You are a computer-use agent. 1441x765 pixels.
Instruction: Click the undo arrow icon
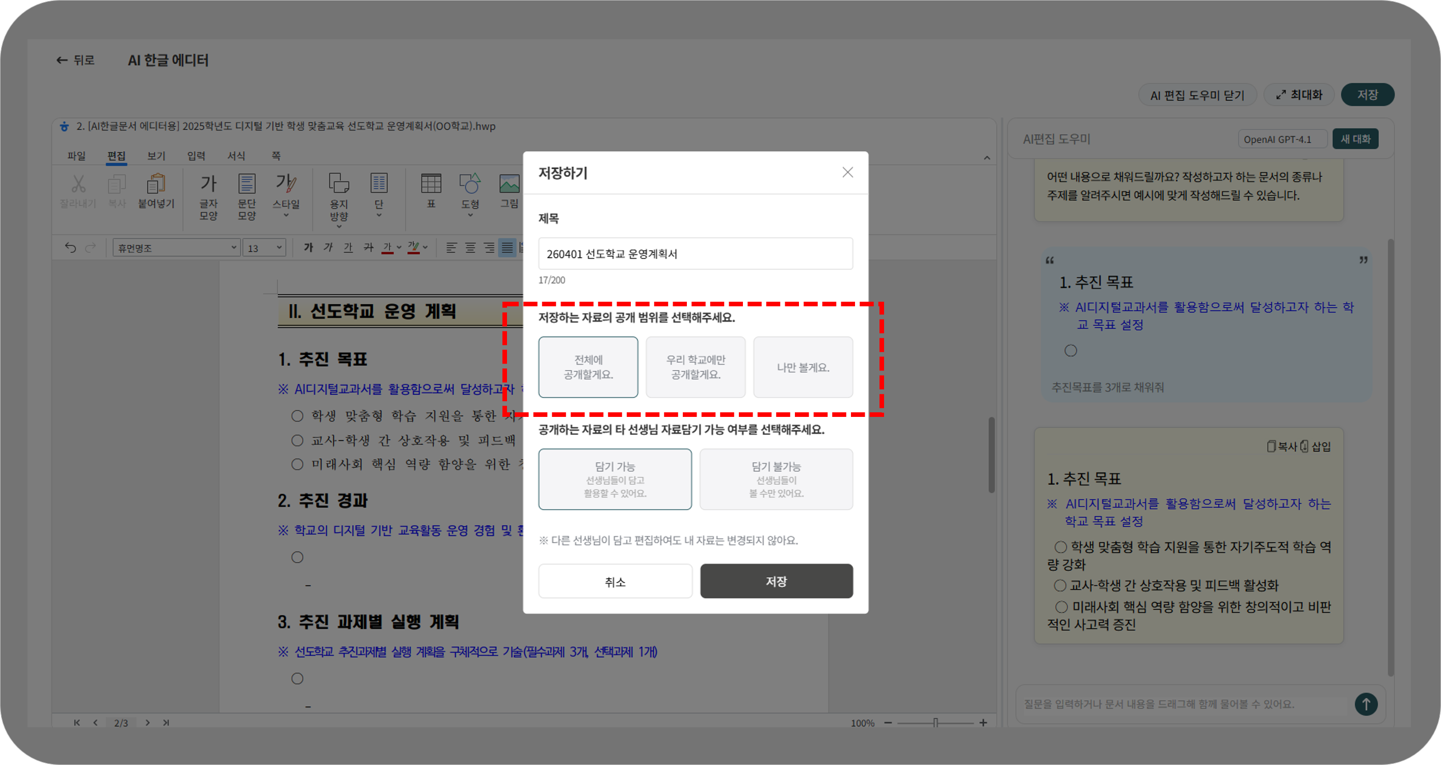pos(70,247)
